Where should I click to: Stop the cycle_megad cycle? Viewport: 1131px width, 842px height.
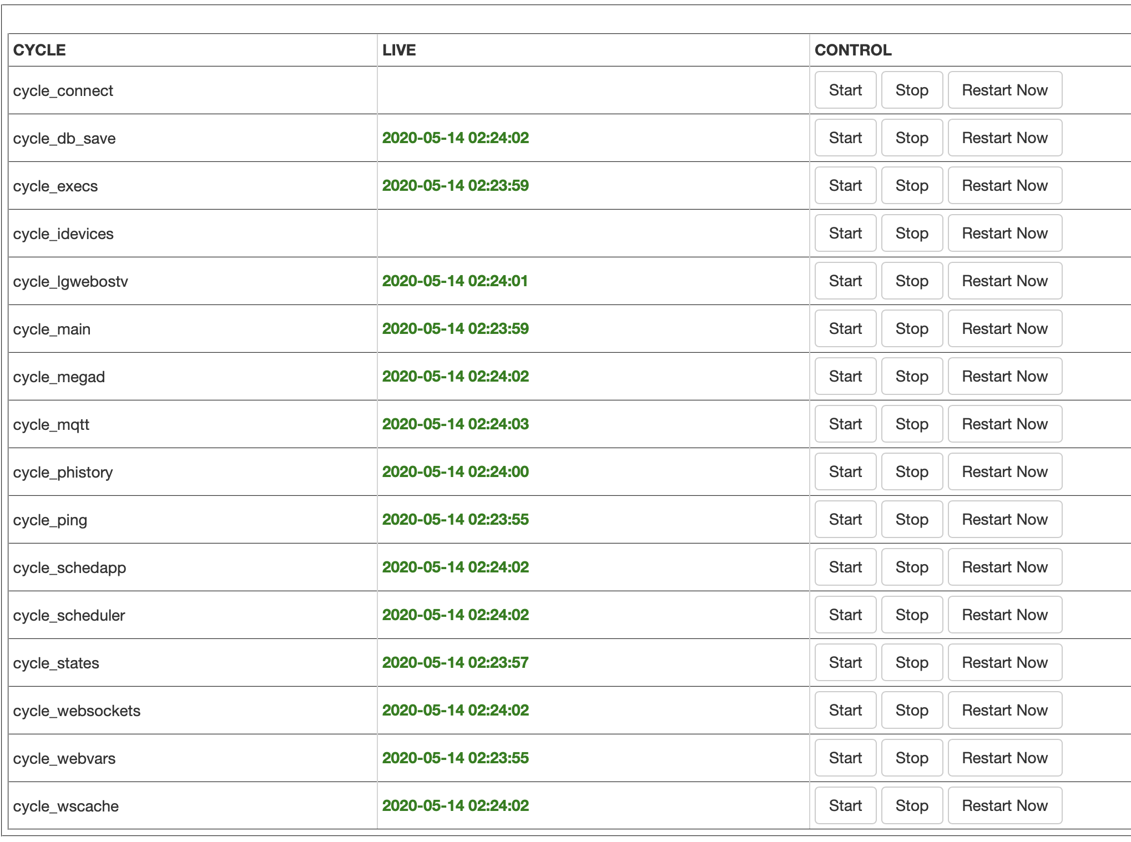(x=911, y=376)
